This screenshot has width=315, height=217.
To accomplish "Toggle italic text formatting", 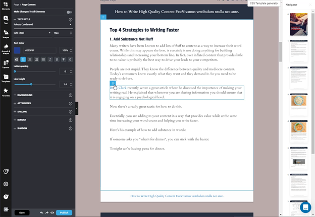I will coord(50,59).
